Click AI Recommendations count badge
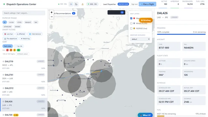 click(x=74, y=13)
